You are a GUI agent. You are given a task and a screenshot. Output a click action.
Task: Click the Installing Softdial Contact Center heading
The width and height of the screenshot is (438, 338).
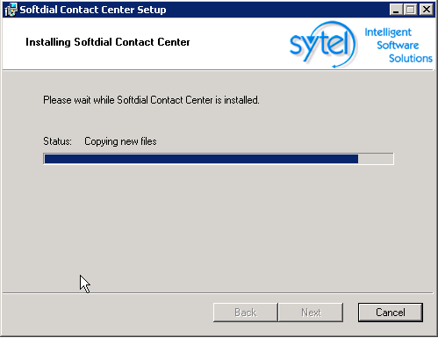click(108, 42)
